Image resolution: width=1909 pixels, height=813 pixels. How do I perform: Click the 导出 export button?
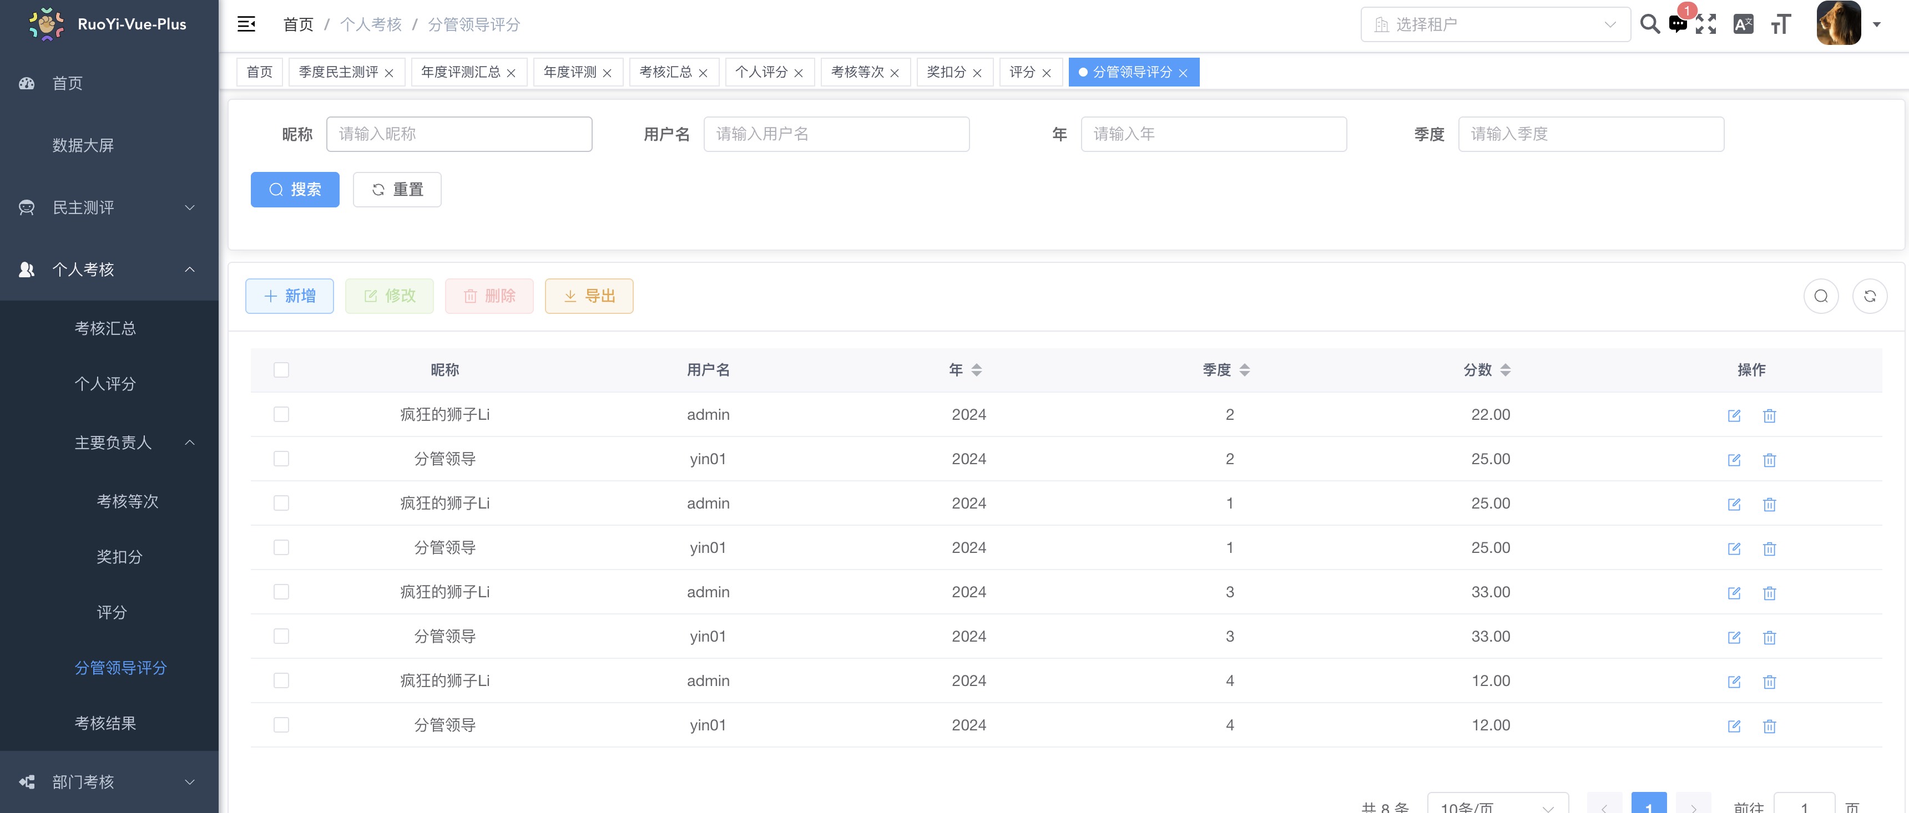[x=589, y=296]
